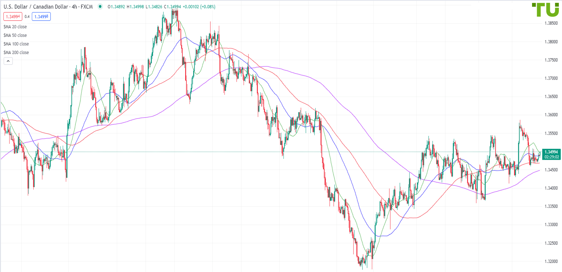The image size is (562, 272).
Task: Select the SMA 20 close indicator
Action: tap(15, 27)
